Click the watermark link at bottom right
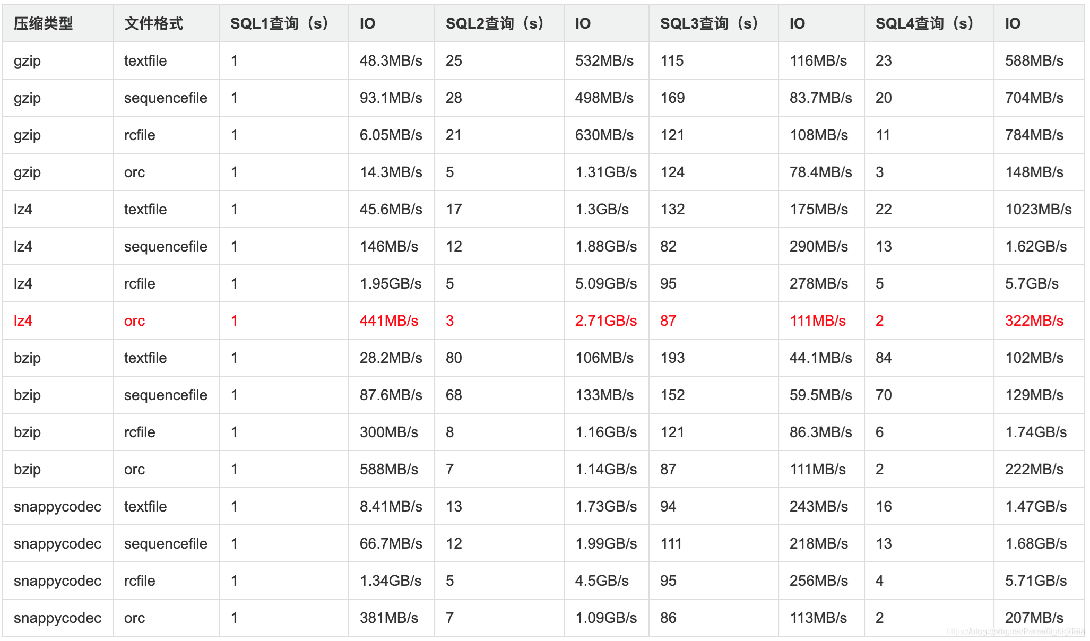Image resolution: width=1090 pixels, height=641 pixels. [1015, 631]
